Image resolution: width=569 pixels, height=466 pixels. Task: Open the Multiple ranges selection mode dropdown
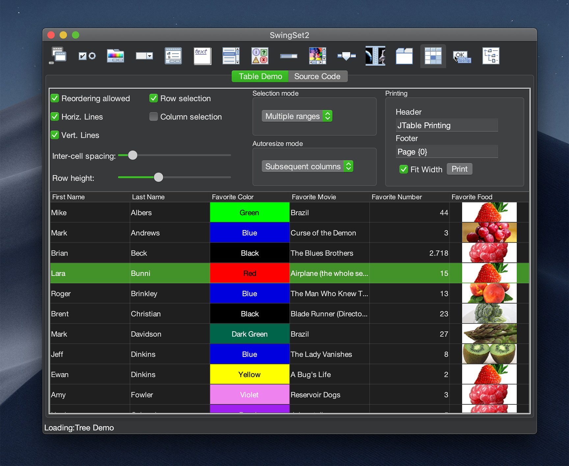point(297,116)
